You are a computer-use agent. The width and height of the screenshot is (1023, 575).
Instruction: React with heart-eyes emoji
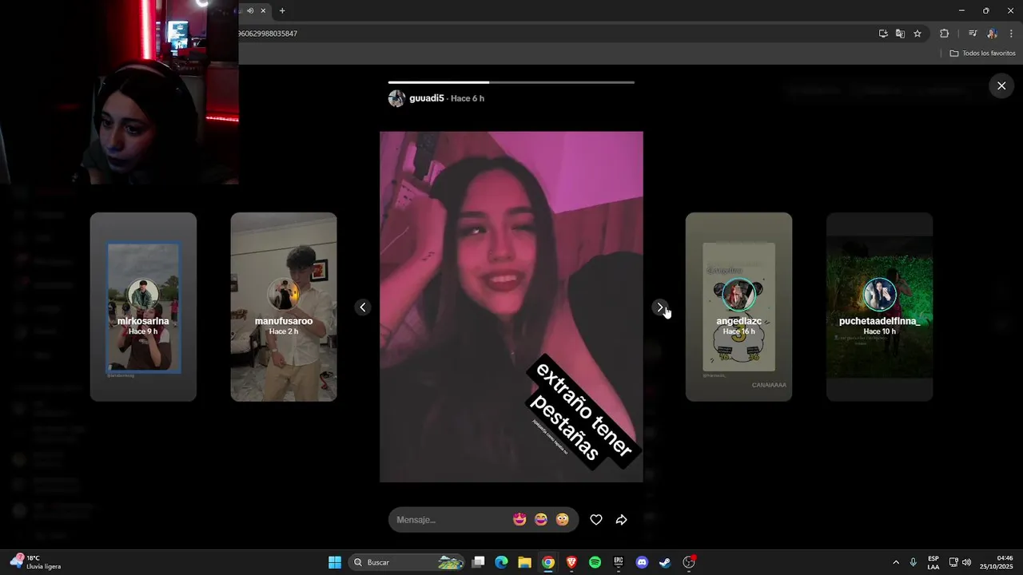tap(519, 520)
